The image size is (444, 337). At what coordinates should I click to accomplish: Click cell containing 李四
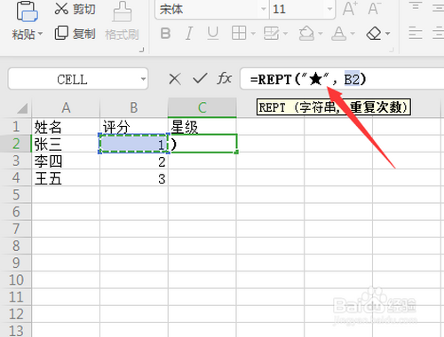coord(66,161)
